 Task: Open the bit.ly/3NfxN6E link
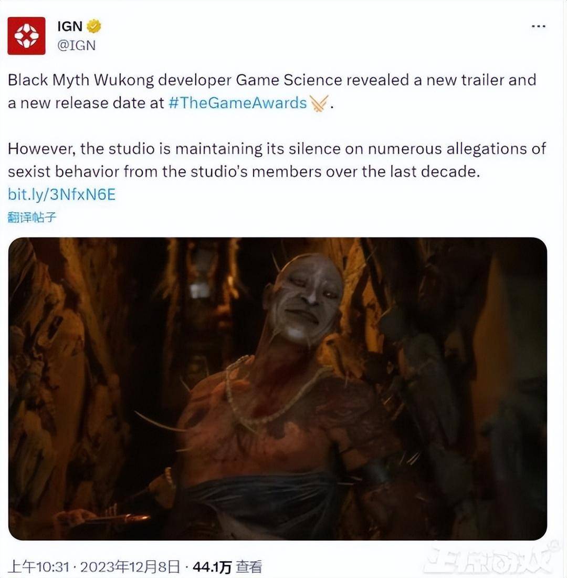pos(61,194)
